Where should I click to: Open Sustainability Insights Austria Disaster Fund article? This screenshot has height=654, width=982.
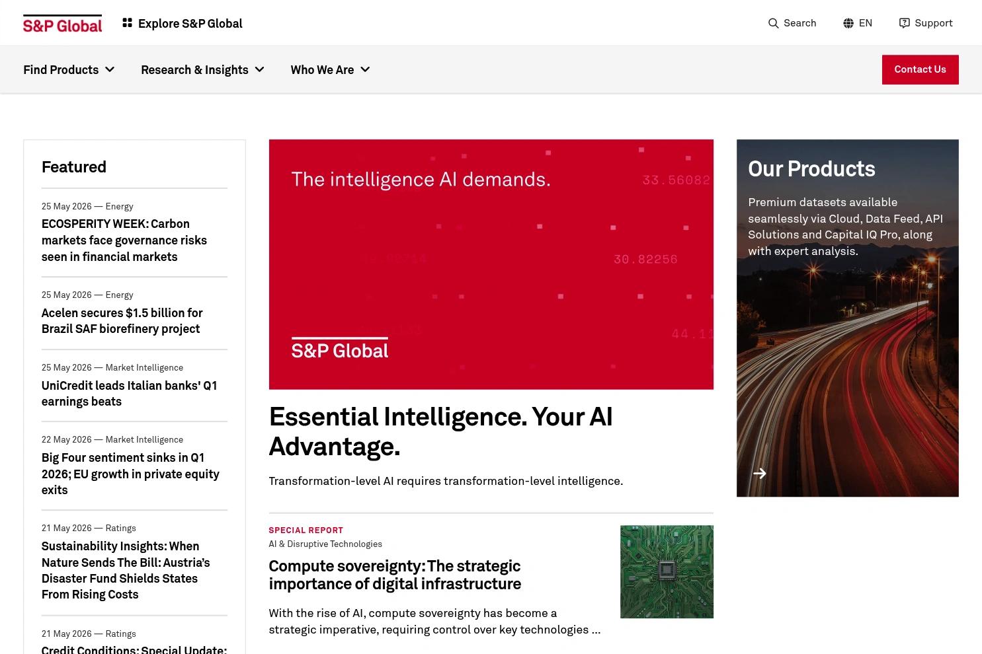pos(126,570)
